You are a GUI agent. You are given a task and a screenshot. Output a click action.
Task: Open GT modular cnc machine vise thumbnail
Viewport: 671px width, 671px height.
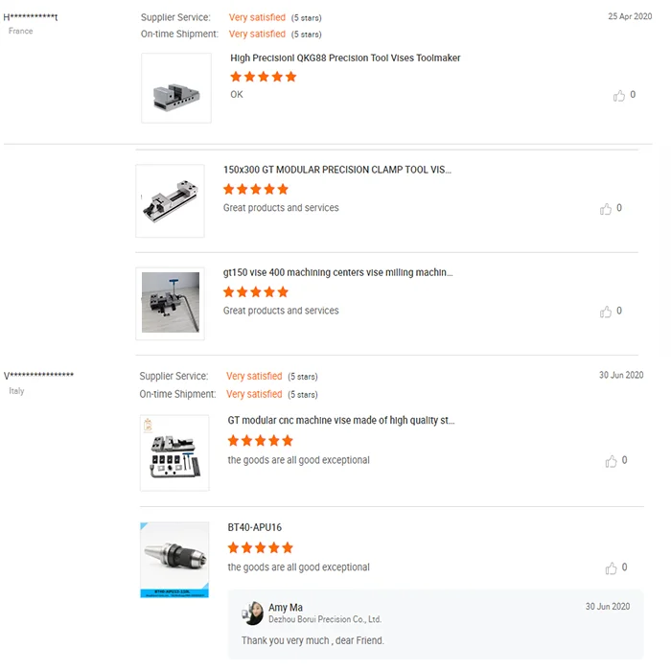(174, 453)
